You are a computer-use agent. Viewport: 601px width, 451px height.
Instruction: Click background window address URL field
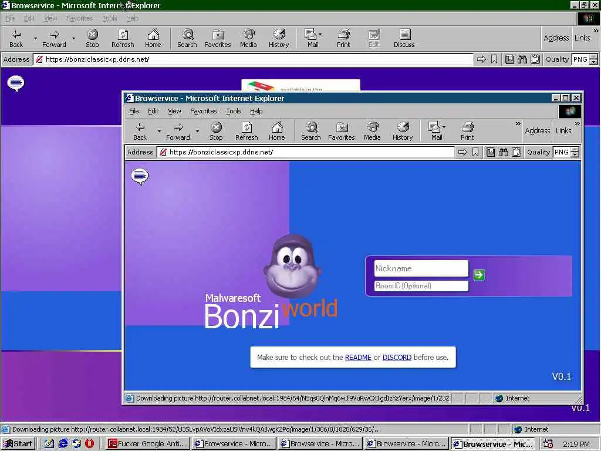(x=254, y=59)
